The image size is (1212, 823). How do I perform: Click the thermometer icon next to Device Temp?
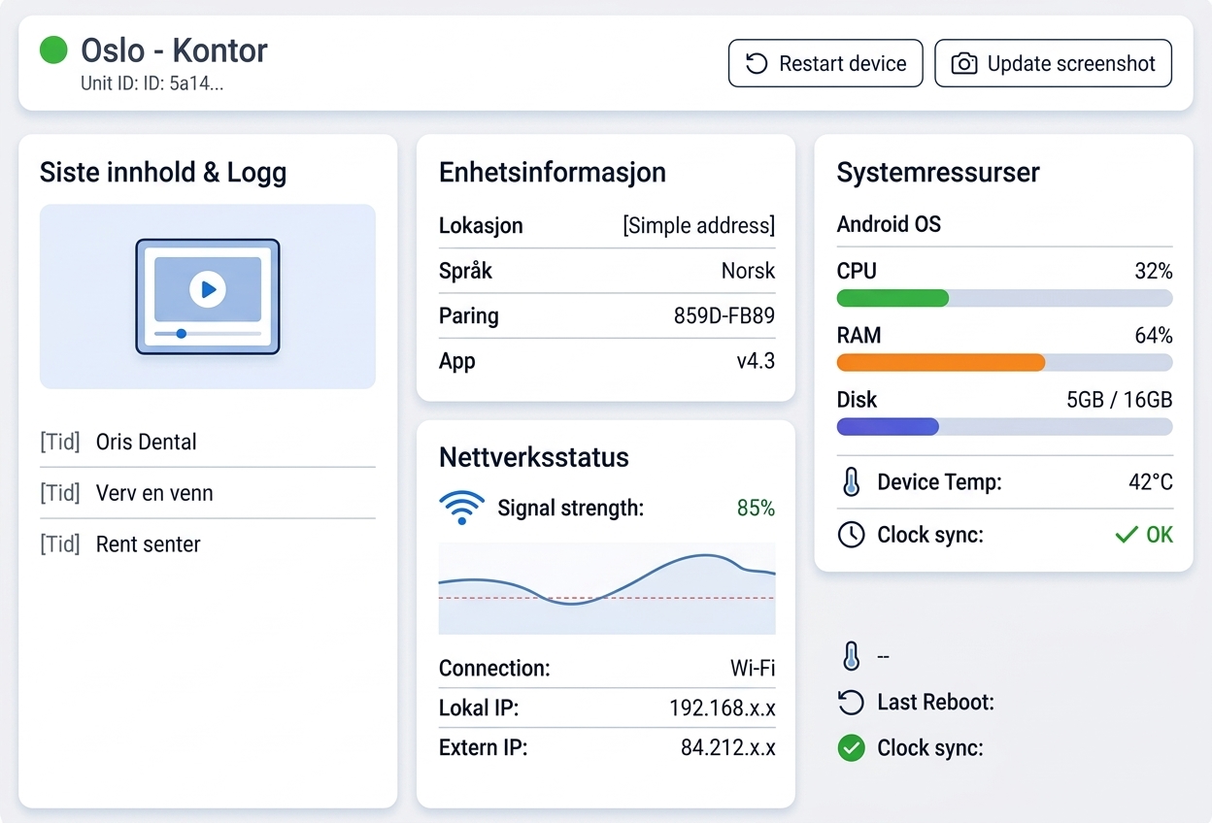coord(851,482)
